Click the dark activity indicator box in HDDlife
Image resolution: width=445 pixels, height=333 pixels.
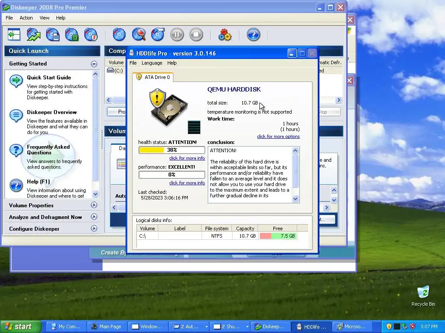194,127
